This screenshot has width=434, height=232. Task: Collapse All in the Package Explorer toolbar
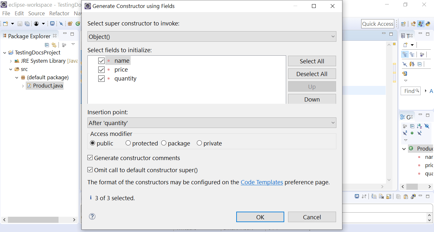coord(47,45)
